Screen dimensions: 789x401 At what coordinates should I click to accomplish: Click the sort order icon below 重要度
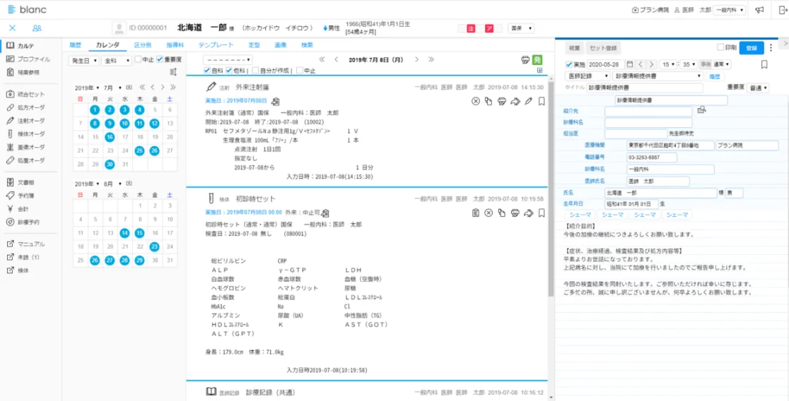pyautogui.click(x=174, y=72)
